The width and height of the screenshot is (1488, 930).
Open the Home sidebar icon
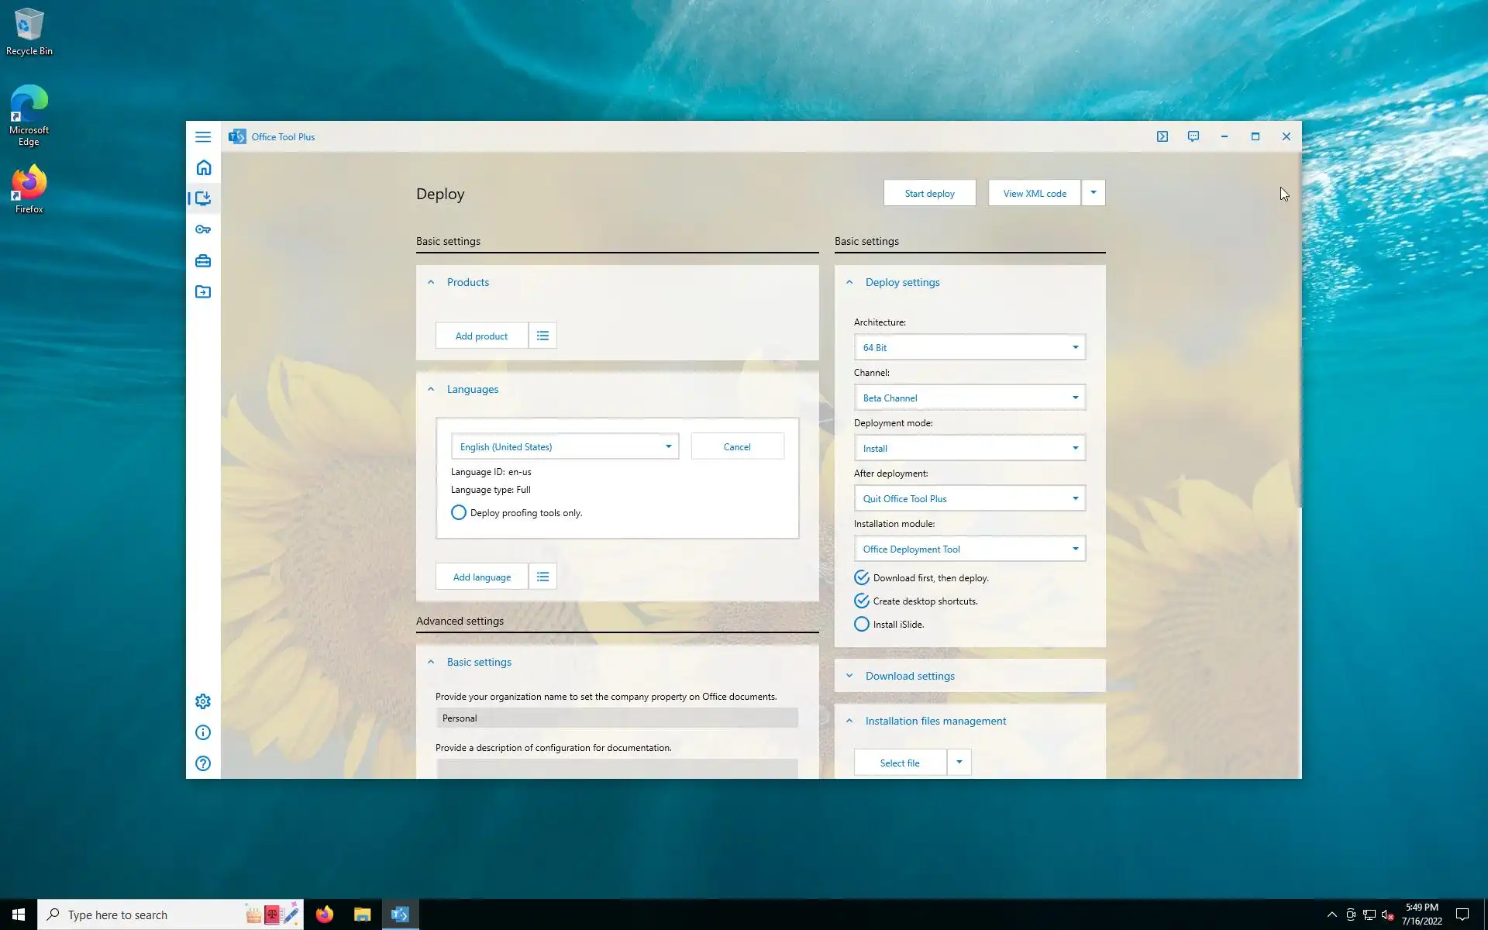click(x=203, y=167)
